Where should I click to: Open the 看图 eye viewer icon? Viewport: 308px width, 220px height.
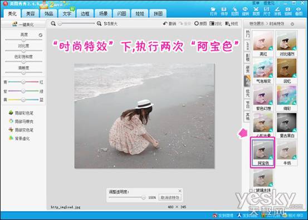(299, 11)
